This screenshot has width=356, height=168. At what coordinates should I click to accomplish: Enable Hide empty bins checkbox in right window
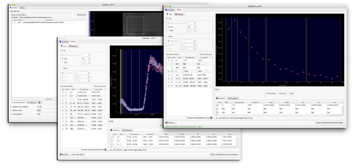(198, 54)
